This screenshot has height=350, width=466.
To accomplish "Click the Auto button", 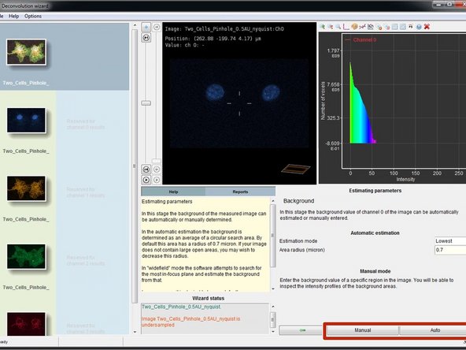I will [x=435, y=330].
